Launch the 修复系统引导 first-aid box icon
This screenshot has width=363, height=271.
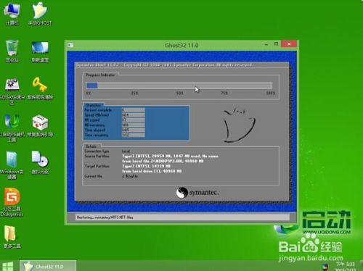(40, 125)
